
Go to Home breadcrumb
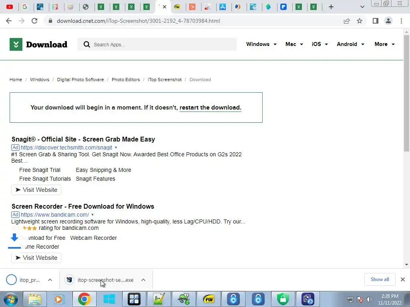tap(16, 80)
